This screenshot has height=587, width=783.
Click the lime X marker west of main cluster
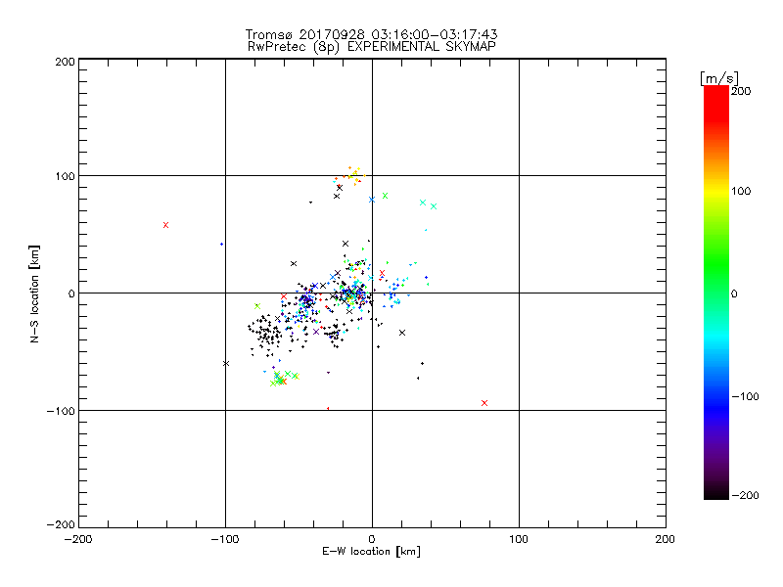pyautogui.click(x=257, y=306)
